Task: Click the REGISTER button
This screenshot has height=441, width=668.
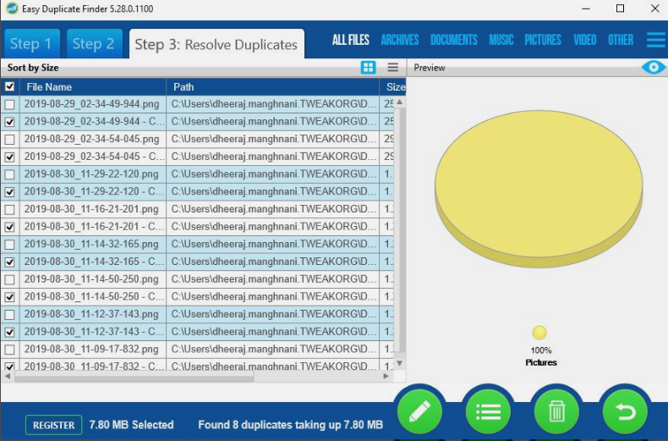Action: pos(53,425)
